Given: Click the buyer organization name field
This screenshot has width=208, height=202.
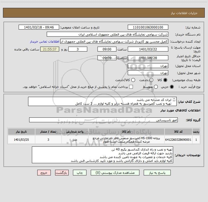Looking at the screenshot, I should [108, 34].
